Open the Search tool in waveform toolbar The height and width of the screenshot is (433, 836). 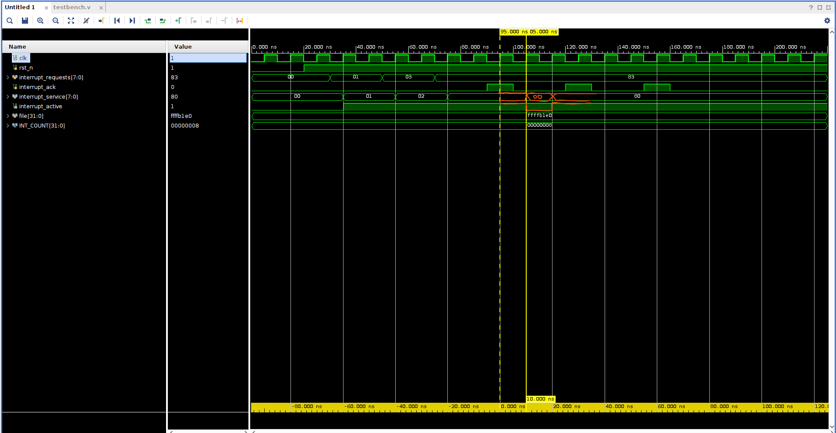[10, 21]
